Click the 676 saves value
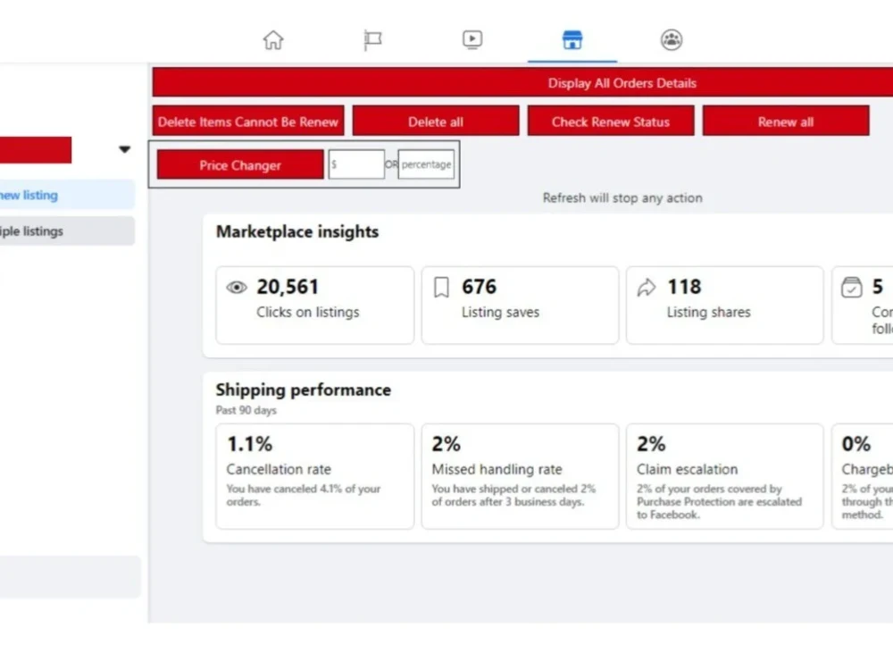893x670 pixels. coord(479,287)
